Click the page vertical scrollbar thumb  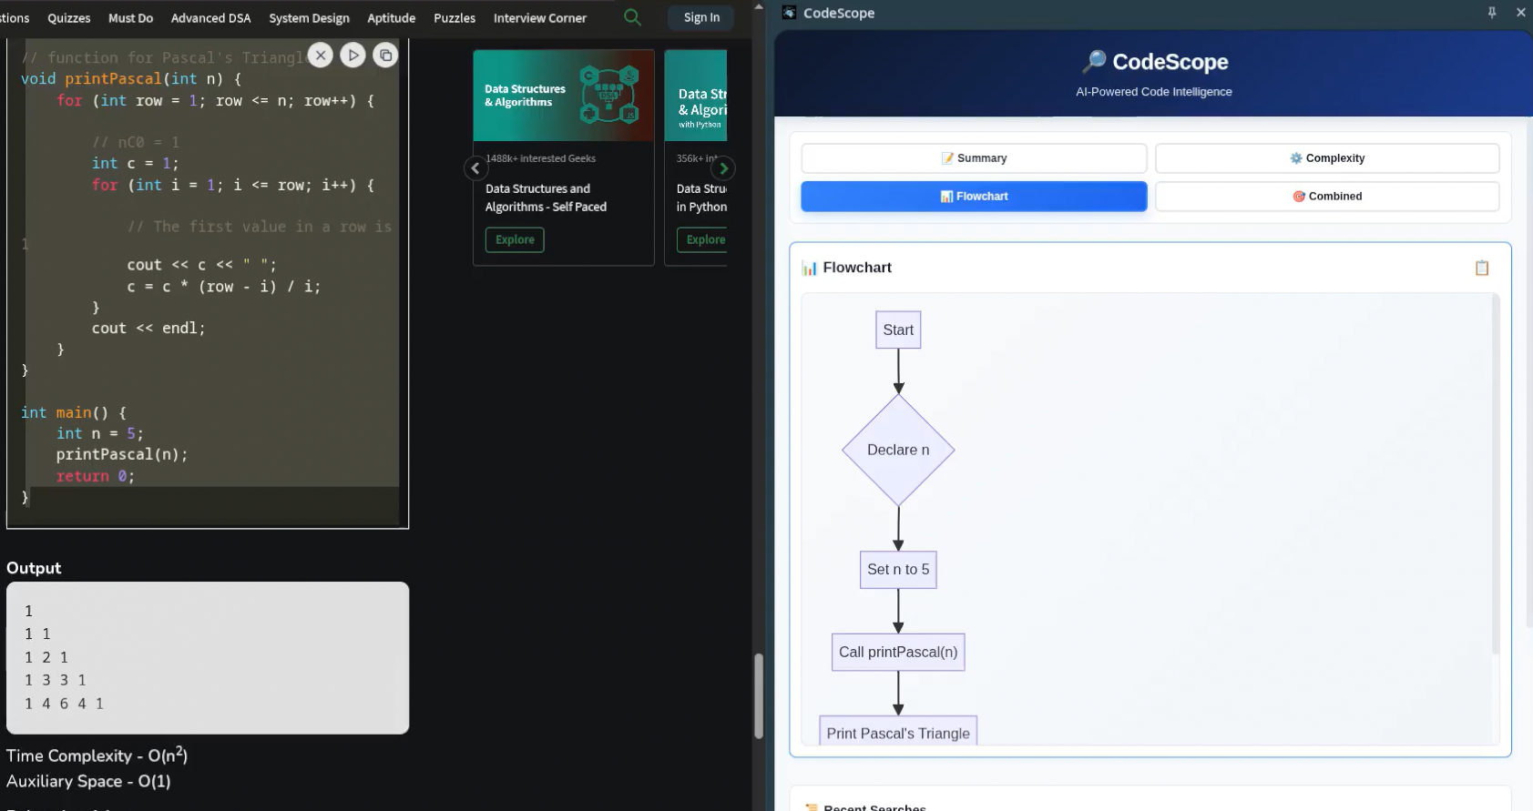pyautogui.click(x=759, y=695)
